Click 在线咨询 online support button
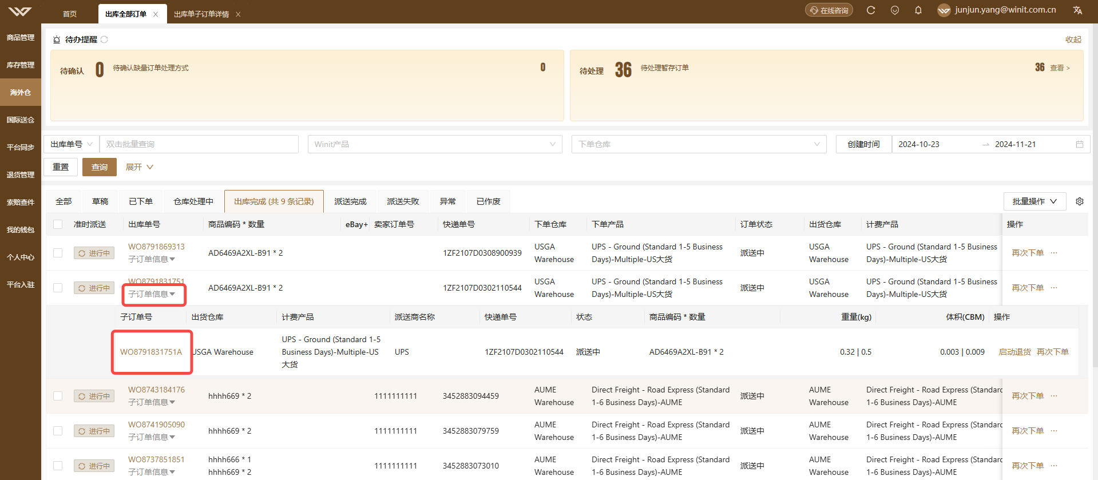The width and height of the screenshot is (1098, 480). 829,10
